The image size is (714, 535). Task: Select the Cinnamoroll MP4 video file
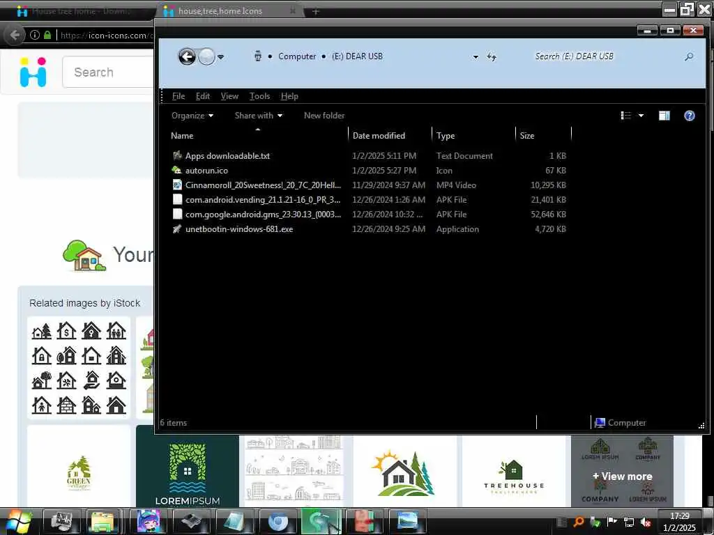(x=263, y=185)
